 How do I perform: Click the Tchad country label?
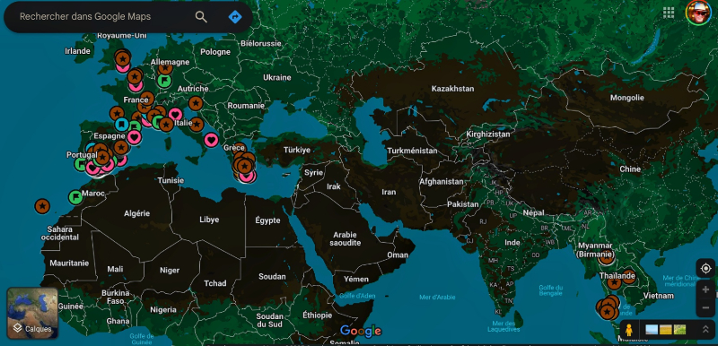pyautogui.click(x=215, y=283)
